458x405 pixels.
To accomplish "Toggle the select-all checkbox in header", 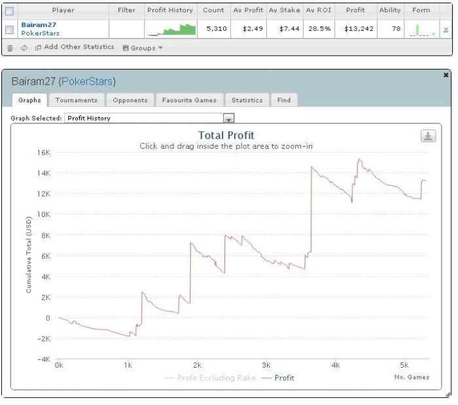I will pyautogui.click(x=10, y=11).
